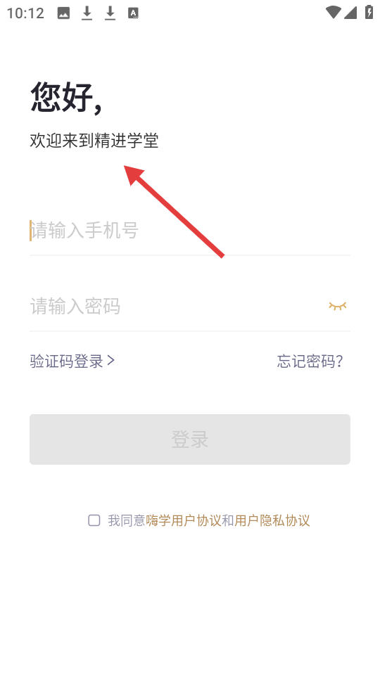Tap the battery charging icon
Image resolution: width=380 pixels, height=675 pixels.
pyautogui.click(x=369, y=12)
